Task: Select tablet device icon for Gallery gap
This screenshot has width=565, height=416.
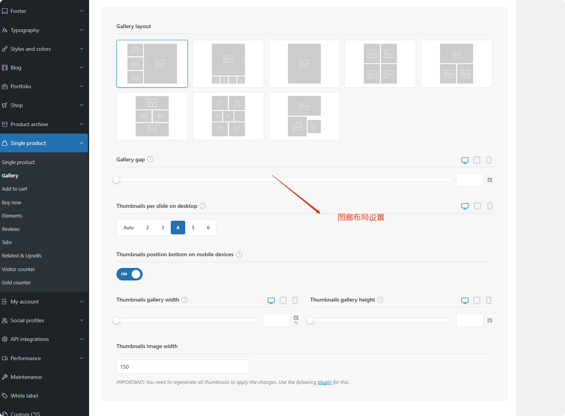Action: point(477,161)
